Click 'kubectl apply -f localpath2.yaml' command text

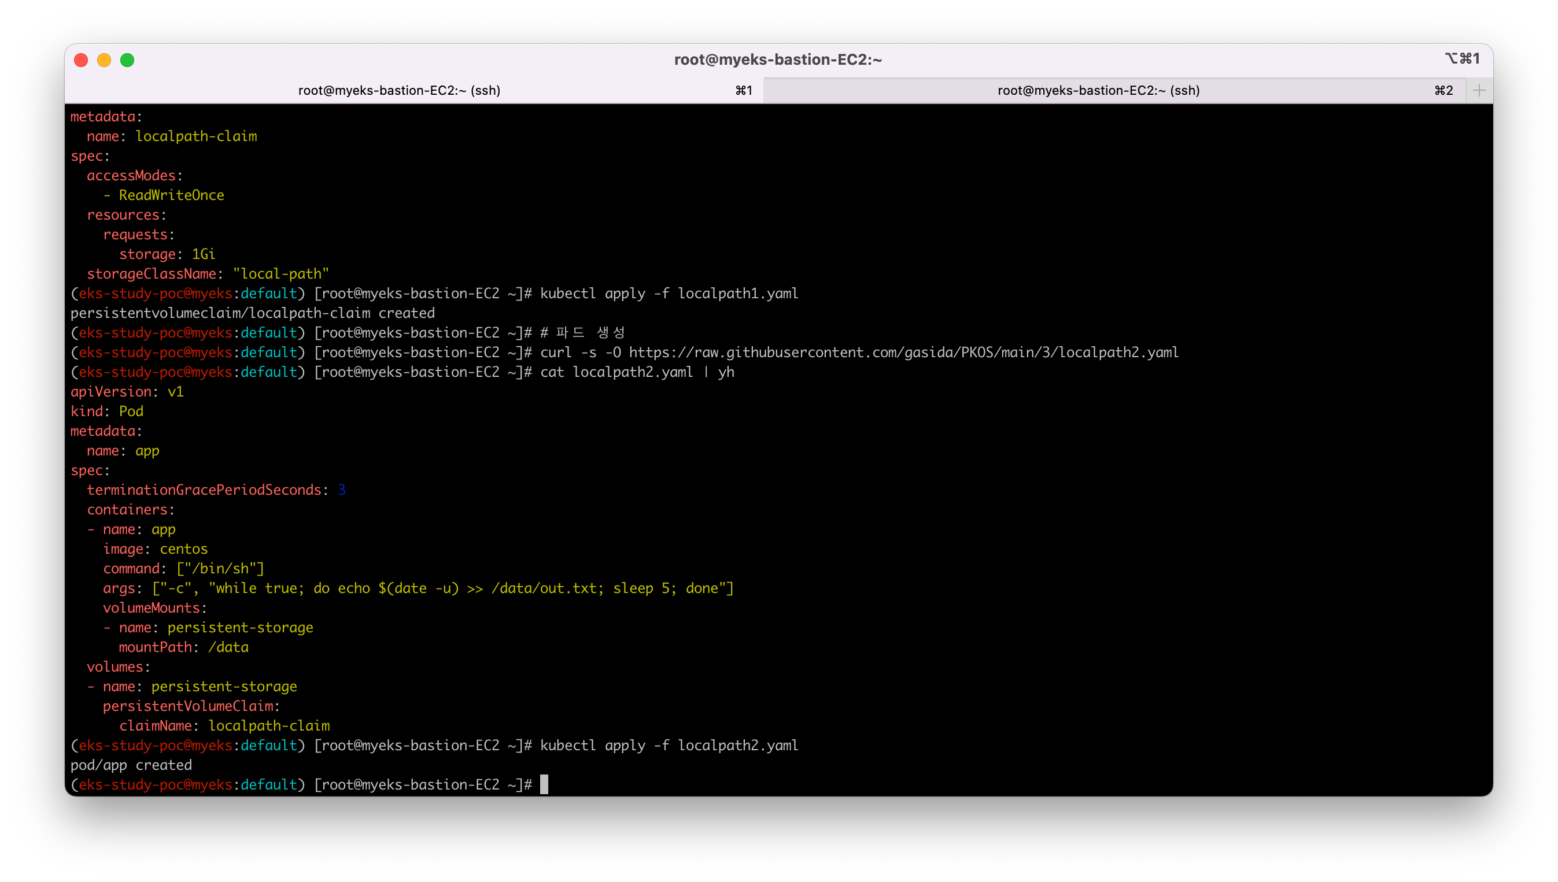coord(669,745)
